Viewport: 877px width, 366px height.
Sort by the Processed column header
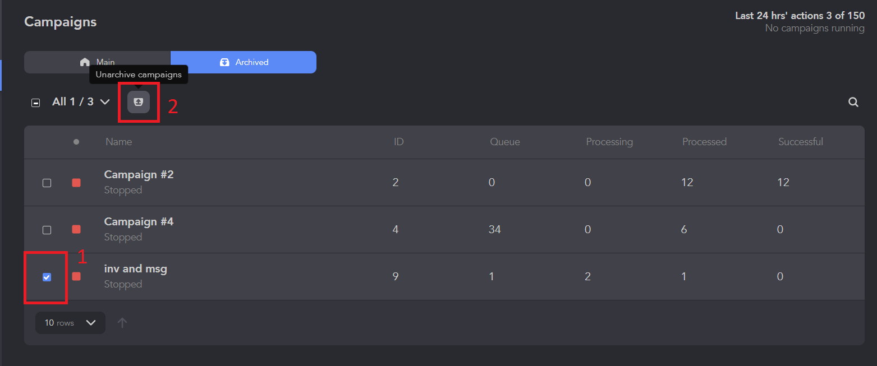point(704,142)
